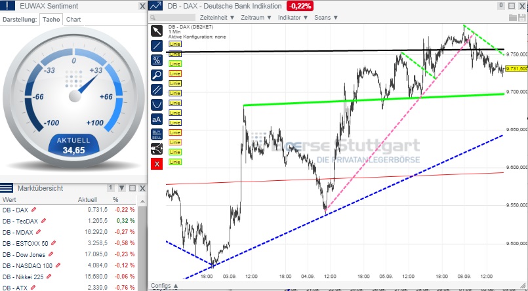528x291 pixels.
Task: Open the folder icon to load chart config
Action: point(513,18)
